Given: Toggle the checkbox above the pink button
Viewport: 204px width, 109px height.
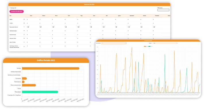Looking at the screenshot, I should (10, 8).
